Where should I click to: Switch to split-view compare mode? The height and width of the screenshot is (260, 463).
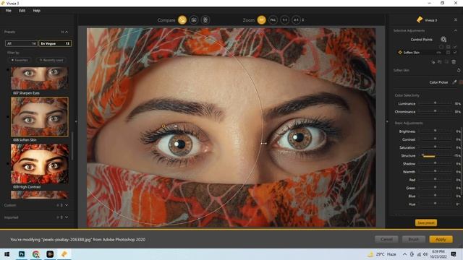coord(194,20)
